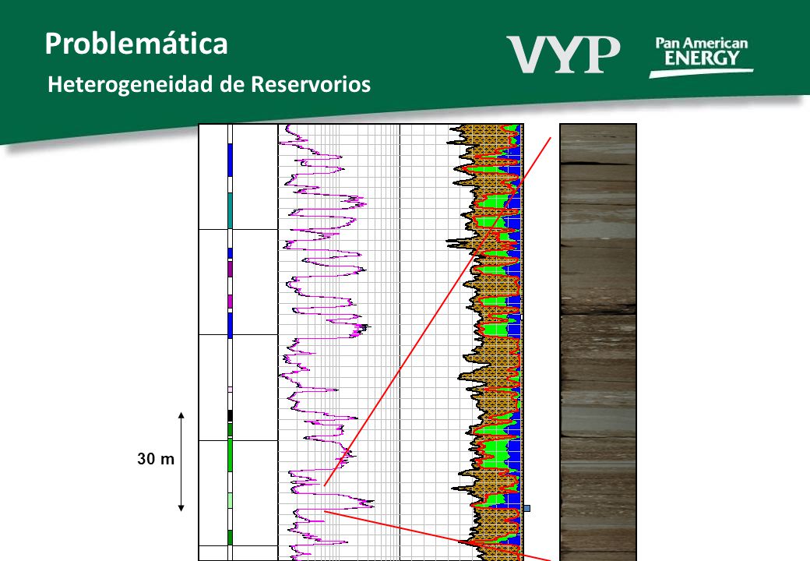Image resolution: width=810 pixels, height=561 pixels.
Task: Select the teal interval bar in the depth track
Action: coord(231,210)
